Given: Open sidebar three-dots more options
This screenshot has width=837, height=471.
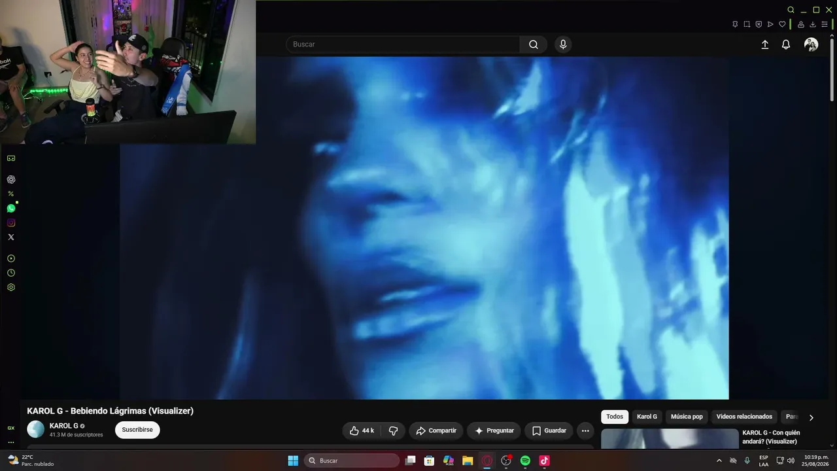Looking at the screenshot, I should click(11, 442).
